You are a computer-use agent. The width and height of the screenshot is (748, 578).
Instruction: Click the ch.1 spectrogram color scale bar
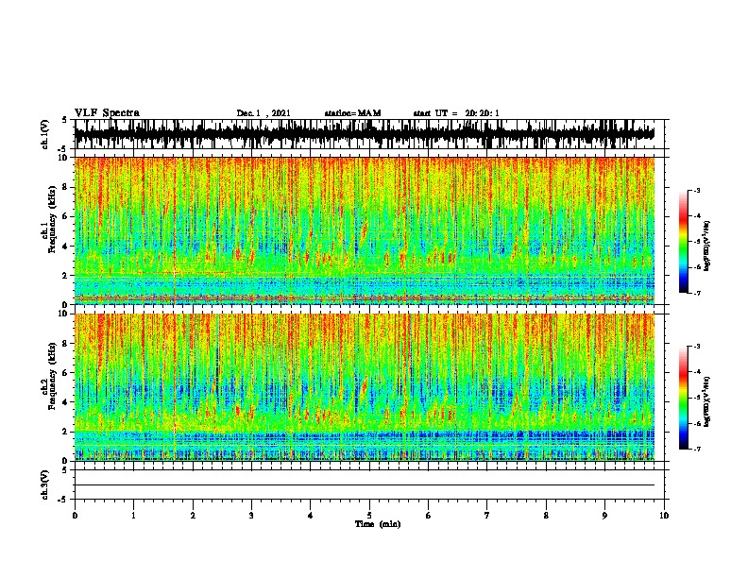click(683, 242)
